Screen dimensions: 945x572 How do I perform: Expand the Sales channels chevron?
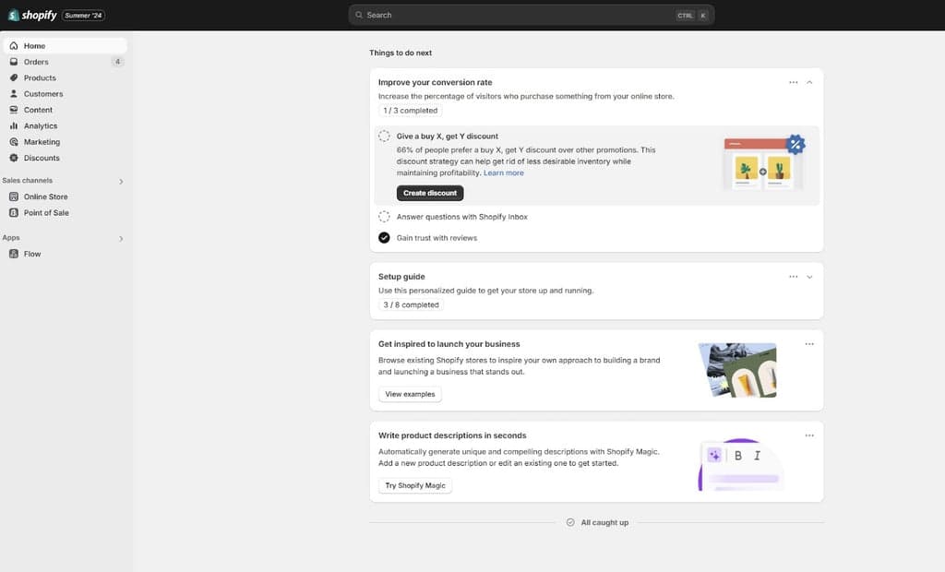(121, 182)
